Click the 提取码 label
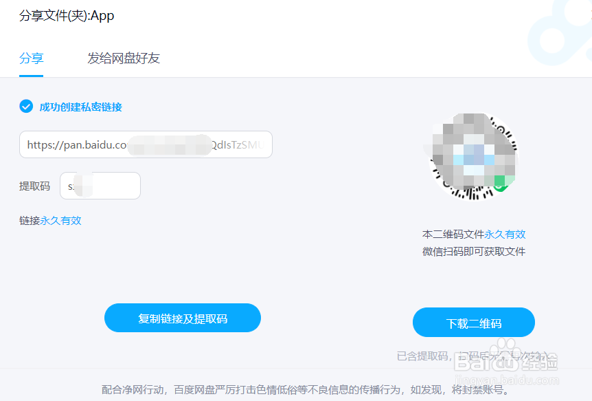The height and width of the screenshot is (401, 592). pyautogui.click(x=35, y=186)
